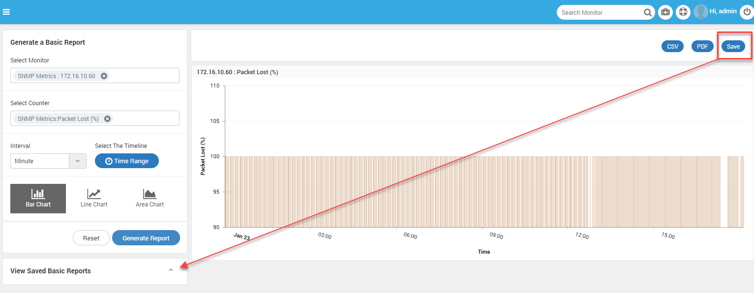
Task: Remove SNMP Metrics : 172.16.10.60 monitor tag
Action: 104,76
